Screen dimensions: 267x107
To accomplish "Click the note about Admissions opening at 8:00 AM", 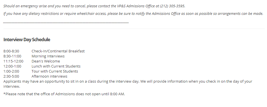I will pyautogui.click(x=64, y=94).
